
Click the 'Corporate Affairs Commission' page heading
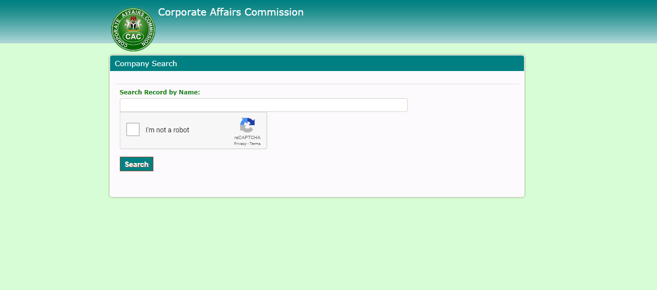[230, 12]
